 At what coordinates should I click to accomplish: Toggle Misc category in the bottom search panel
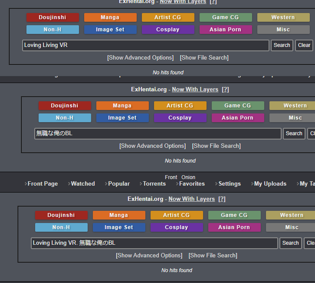291,227
